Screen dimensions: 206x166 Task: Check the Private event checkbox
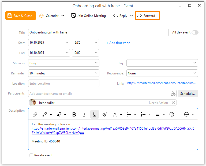[x=31, y=155]
